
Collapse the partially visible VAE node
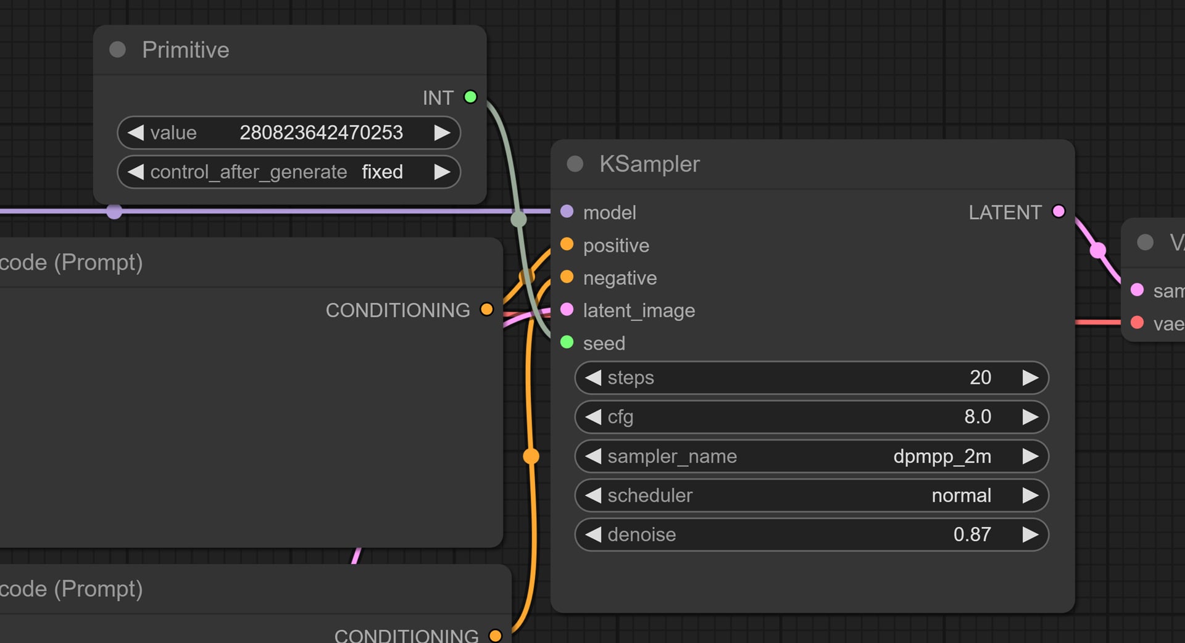[1145, 242]
